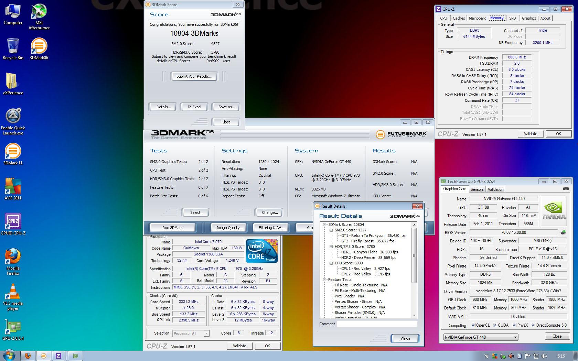Select Pixel Shader N/A row
The image size is (578, 361).
point(350,296)
